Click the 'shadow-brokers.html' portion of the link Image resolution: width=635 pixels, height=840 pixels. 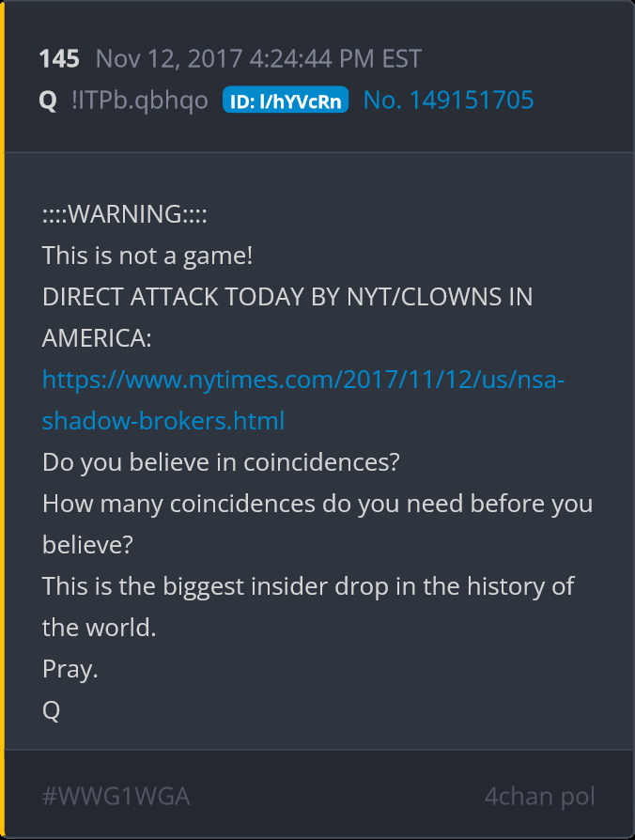[x=163, y=421]
